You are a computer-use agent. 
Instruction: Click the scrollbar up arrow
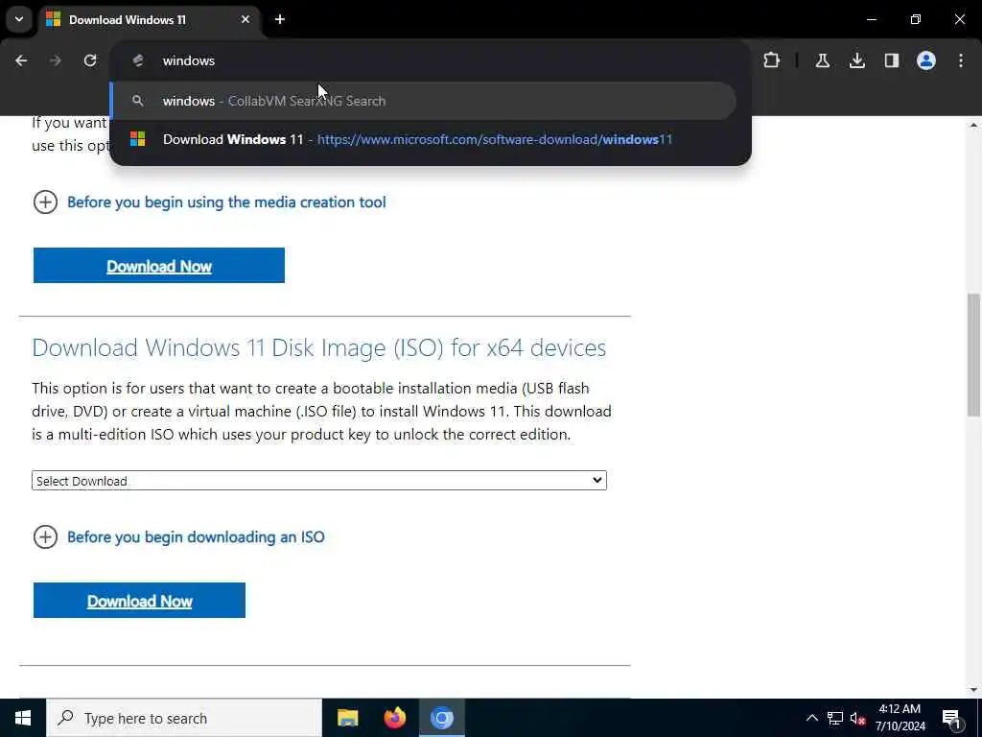click(973, 126)
